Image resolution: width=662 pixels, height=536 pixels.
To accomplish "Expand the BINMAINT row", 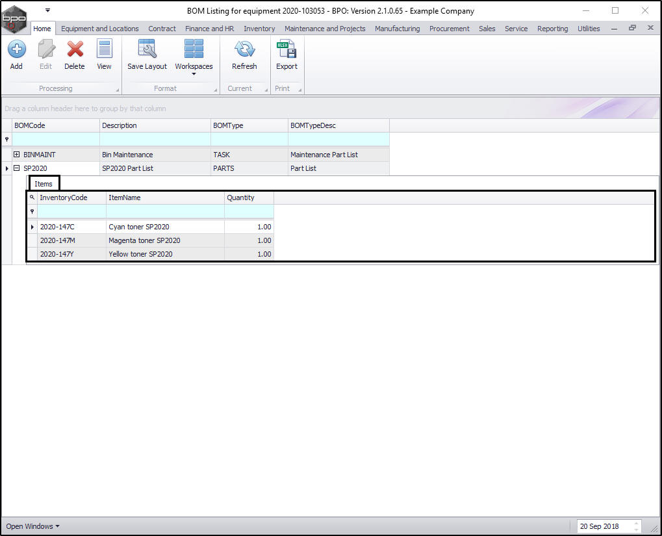I will pos(16,155).
